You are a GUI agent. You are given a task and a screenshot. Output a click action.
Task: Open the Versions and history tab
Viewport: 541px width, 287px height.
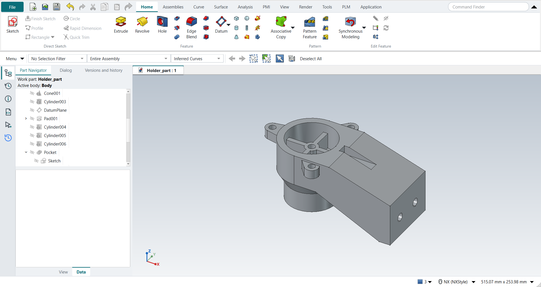click(x=104, y=70)
